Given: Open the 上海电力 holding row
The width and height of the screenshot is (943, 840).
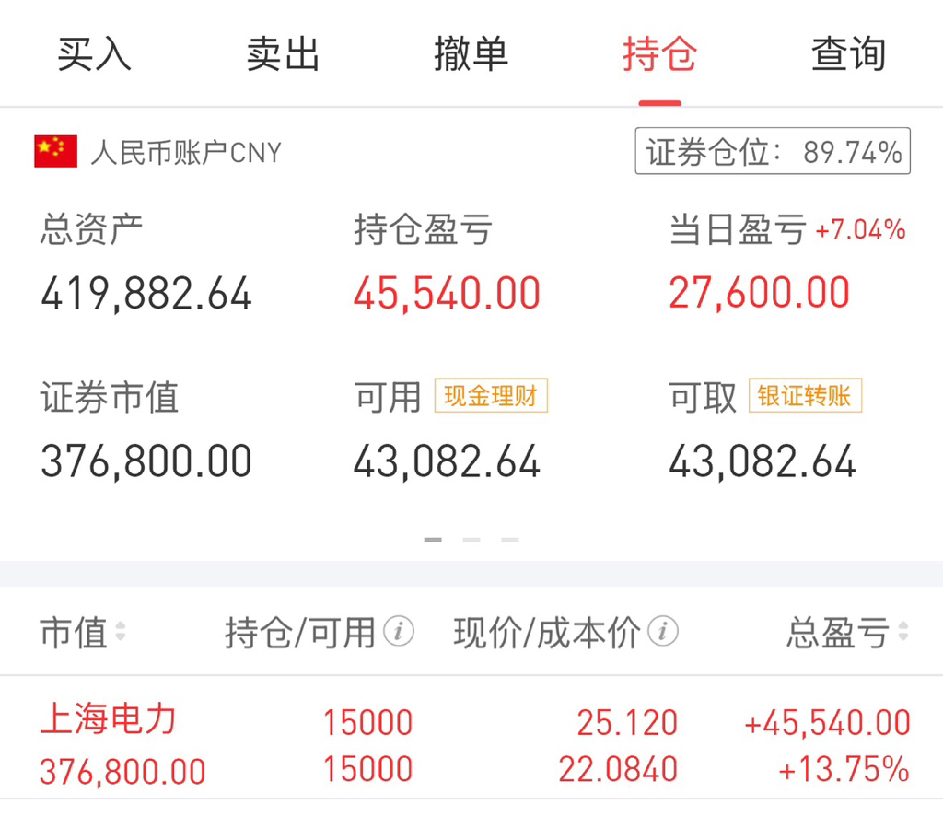Looking at the screenshot, I should [471, 743].
